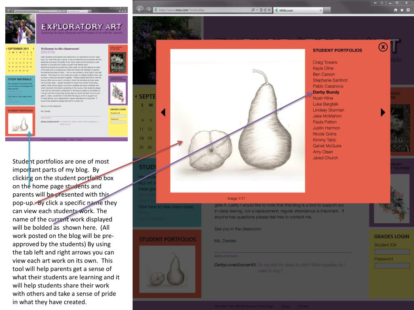
Task: Open the dimmed Student Portfolios thumbnail in large browser
Action: pos(167,269)
